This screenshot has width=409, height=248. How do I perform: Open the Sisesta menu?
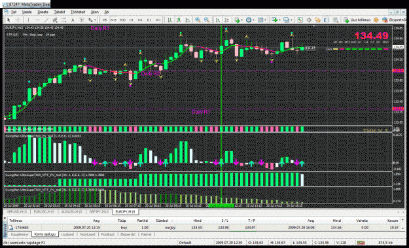[x=43, y=12]
